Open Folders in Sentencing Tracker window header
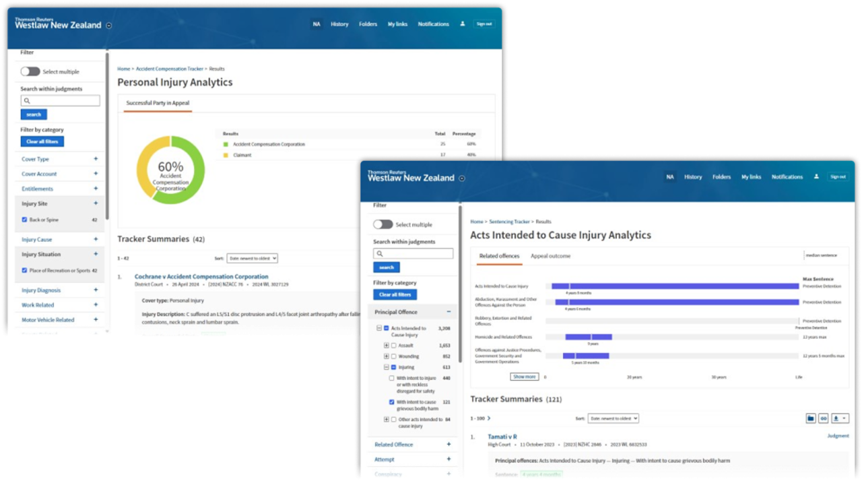 [x=721, y=177]
